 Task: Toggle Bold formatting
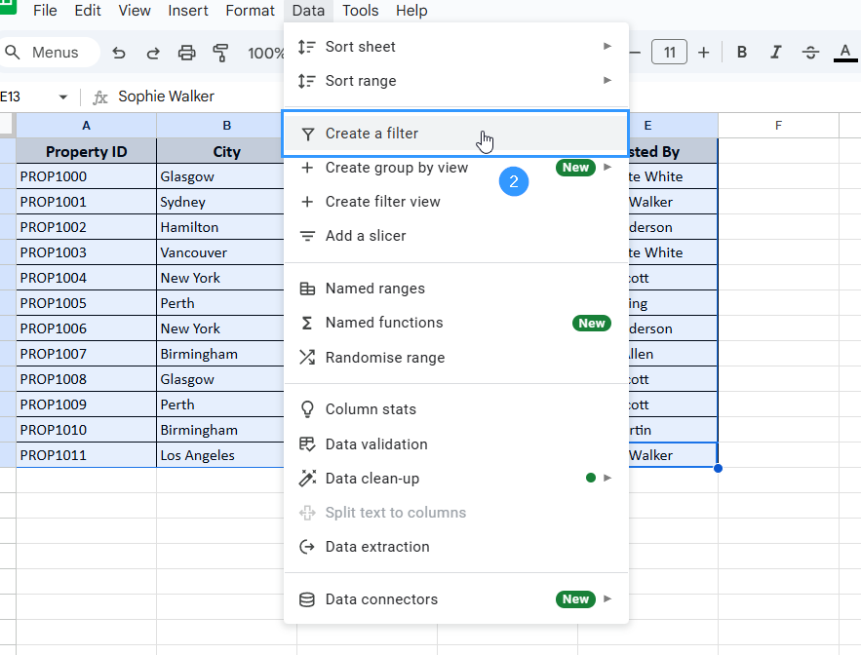[742, 53]
